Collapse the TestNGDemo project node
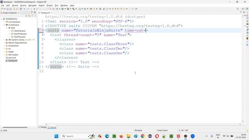The image size is (249, 140). pos(2,19)
